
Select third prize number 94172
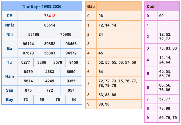point(71,53)
